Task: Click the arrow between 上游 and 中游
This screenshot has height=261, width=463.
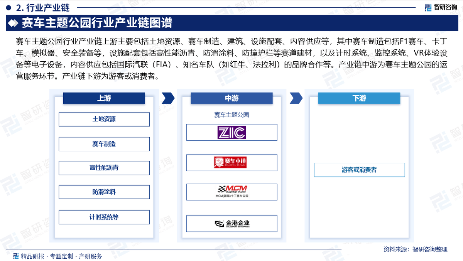Action: click(x=168, y=98)
